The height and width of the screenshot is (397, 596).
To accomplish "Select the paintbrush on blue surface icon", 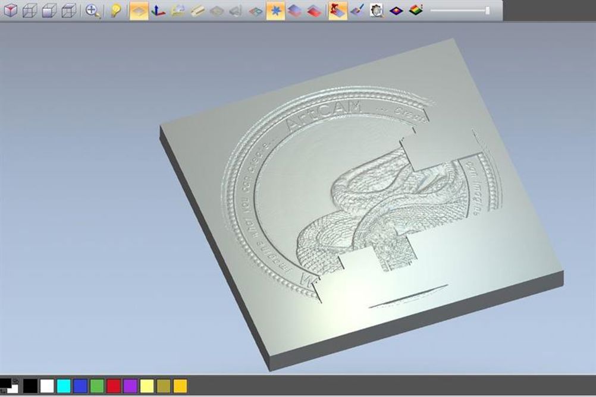I will coord(357,10).
